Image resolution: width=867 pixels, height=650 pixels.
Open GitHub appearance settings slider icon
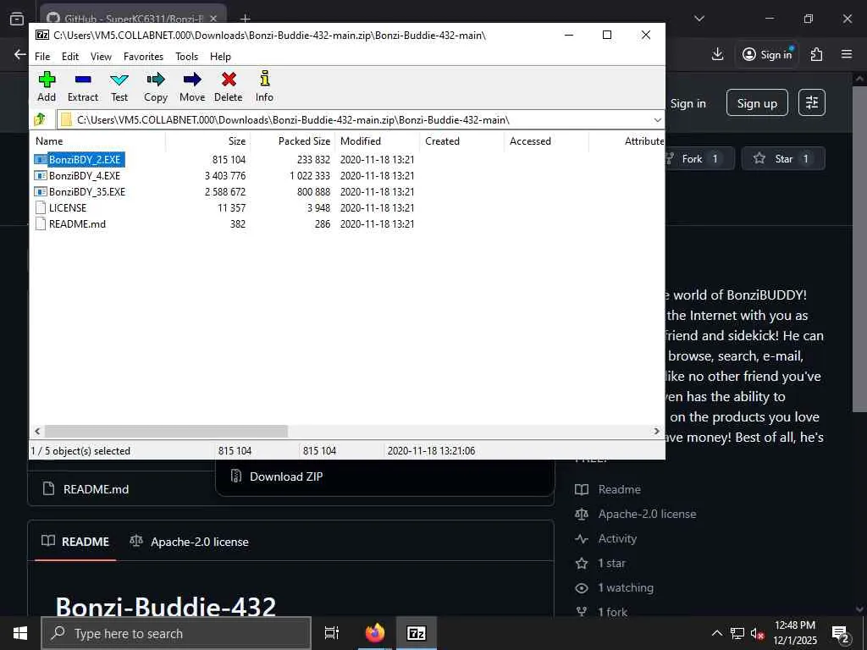coord(812,102)
